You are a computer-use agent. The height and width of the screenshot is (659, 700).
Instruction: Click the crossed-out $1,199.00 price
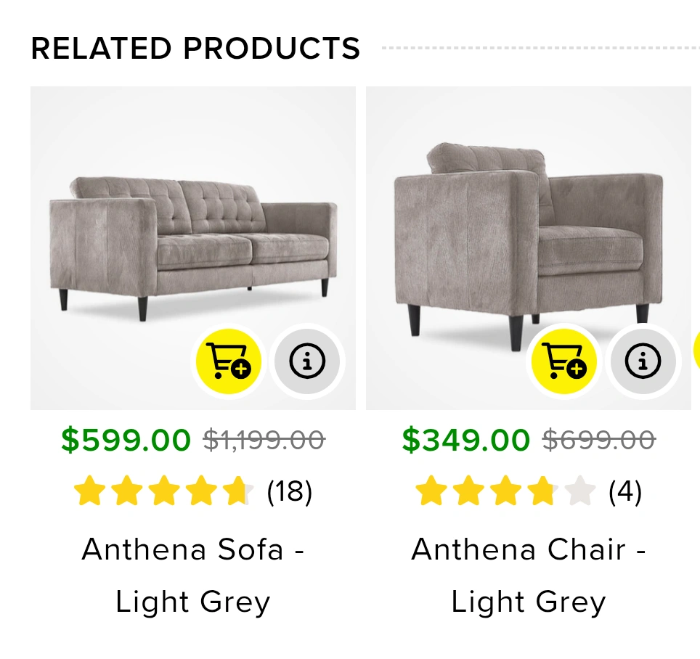coord(264,440)
